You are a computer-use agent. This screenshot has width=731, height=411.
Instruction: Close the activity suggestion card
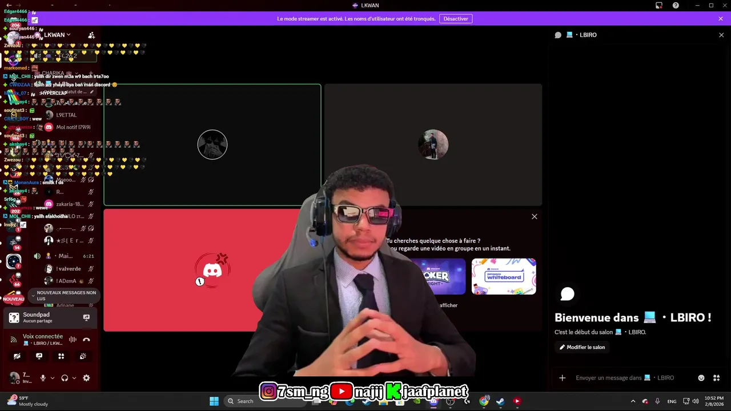(535, 216)
